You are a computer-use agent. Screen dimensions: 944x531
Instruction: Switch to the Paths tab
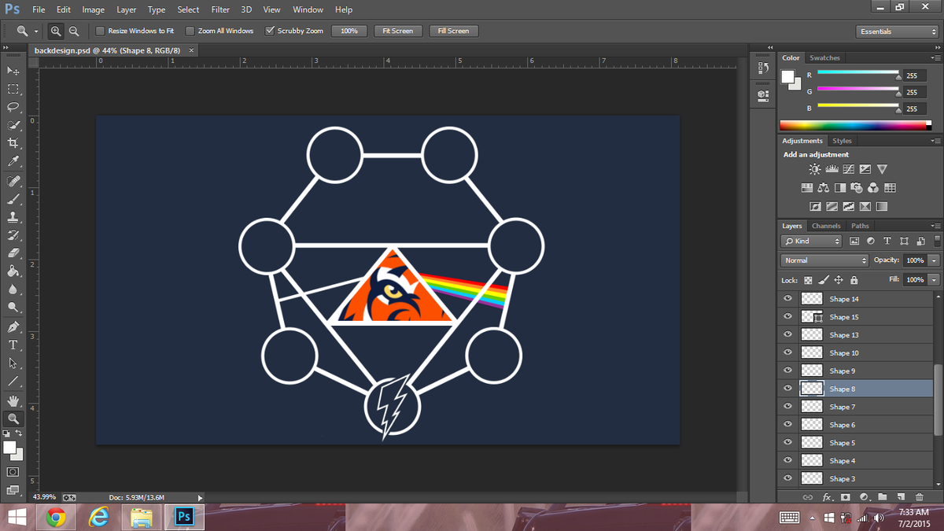click(860, 226)
